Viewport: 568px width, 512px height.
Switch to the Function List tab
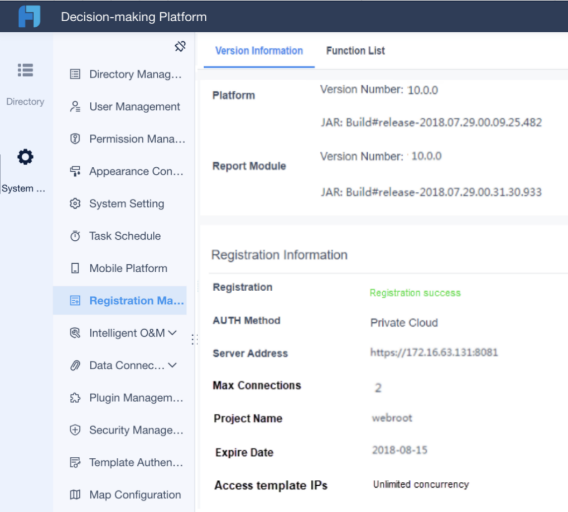tap(355, 51)
